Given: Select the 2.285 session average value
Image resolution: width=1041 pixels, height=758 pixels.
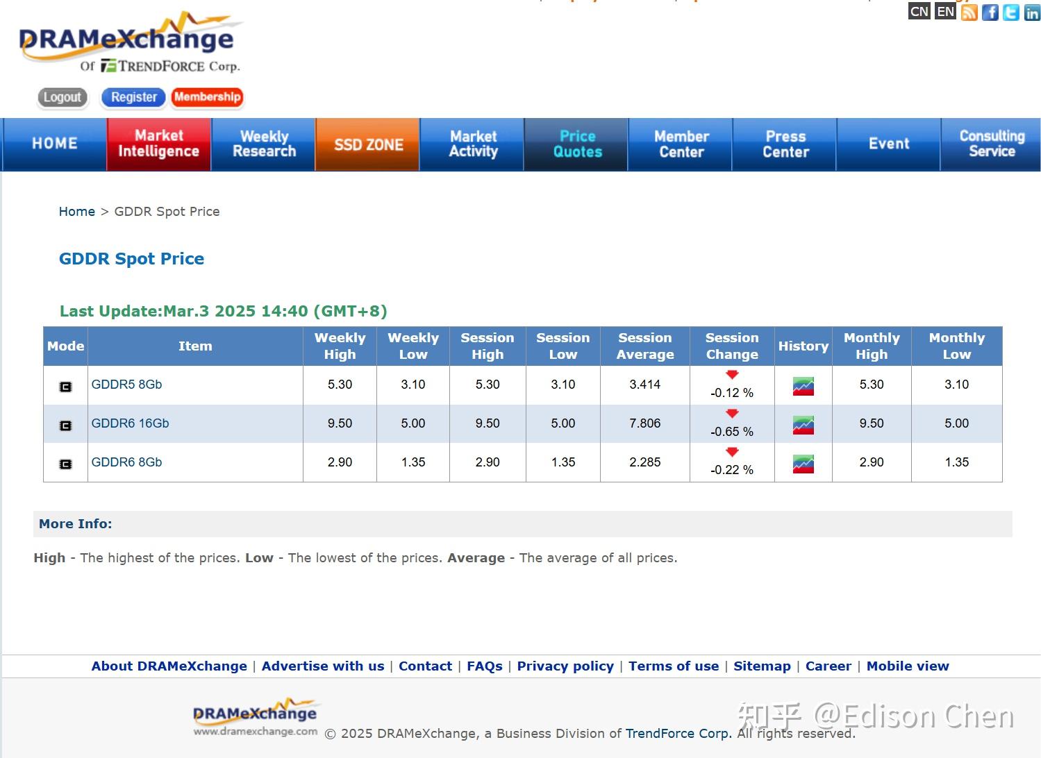Looking at the screenshot, I should 645,462.
